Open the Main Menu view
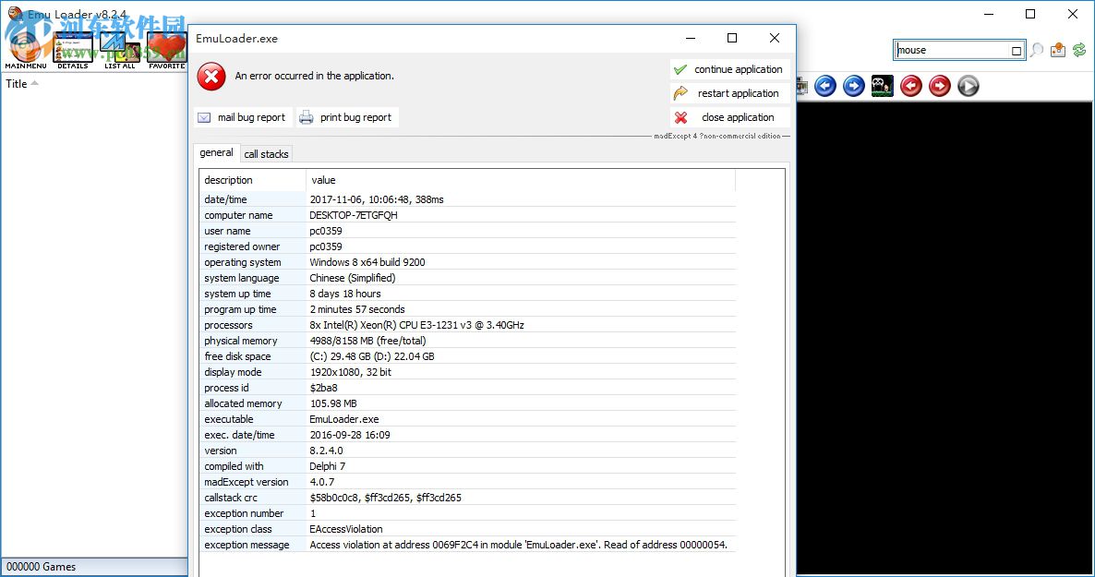1095x577 pixels. click(x=25, y=48)
